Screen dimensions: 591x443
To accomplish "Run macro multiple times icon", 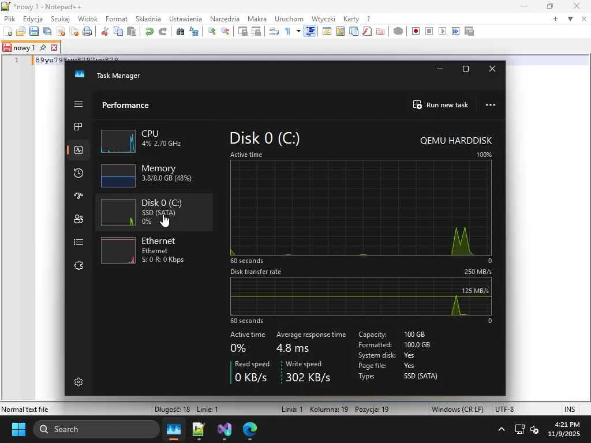I will point(456,31).
